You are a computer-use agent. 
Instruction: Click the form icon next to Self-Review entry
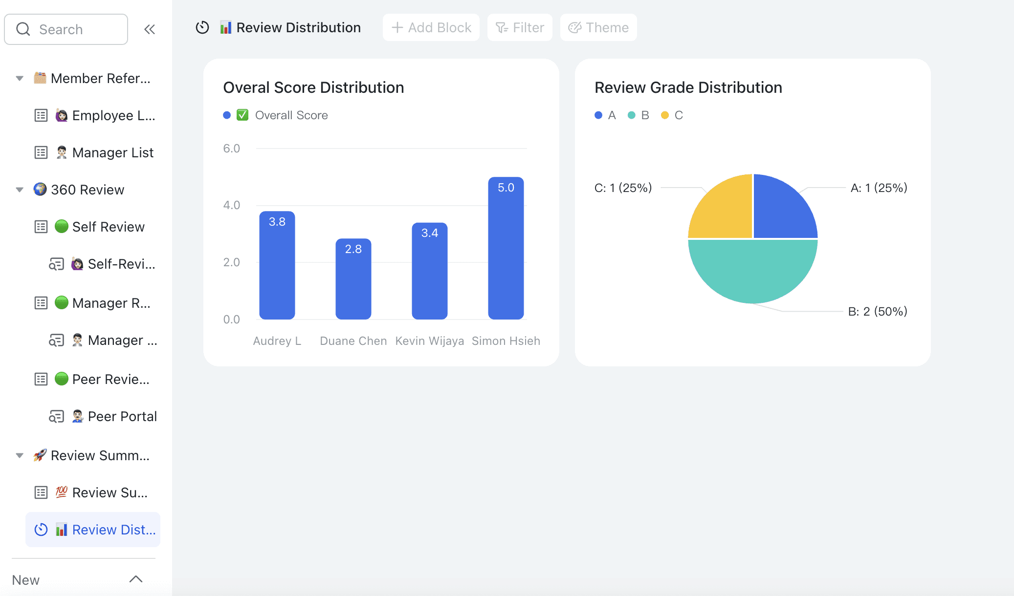point(56,264)
